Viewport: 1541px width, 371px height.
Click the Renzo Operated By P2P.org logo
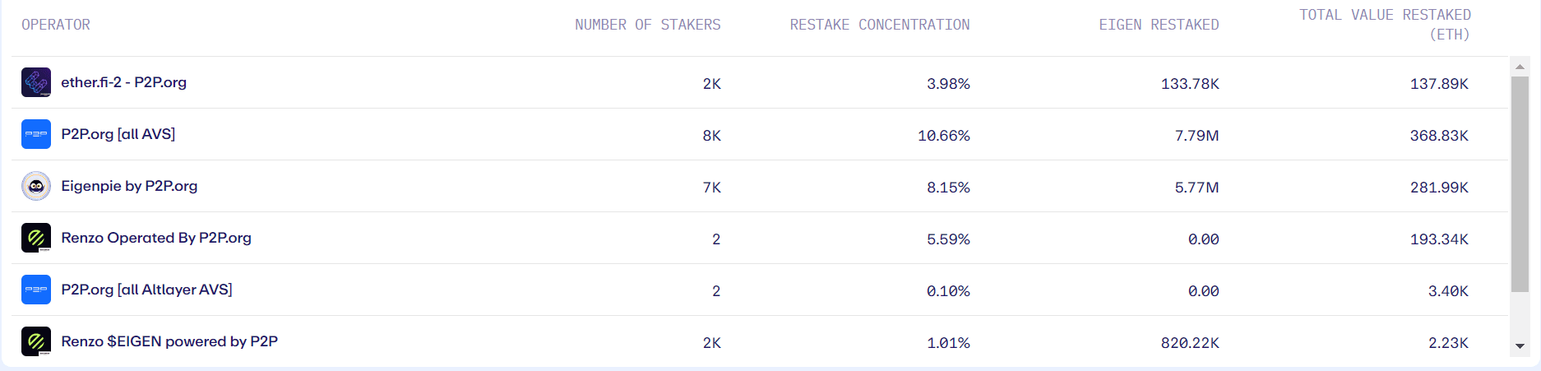(36, 238)
